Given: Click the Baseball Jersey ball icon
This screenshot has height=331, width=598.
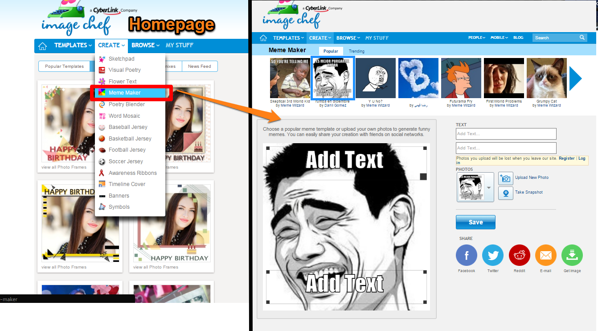Looking at the screenshot, I should pyautogui.click(x=102, y=127).
